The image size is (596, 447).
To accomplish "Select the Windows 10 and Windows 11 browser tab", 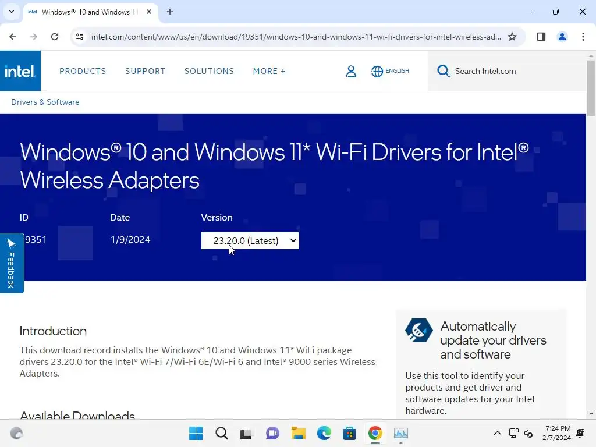I will coord(90,12).
